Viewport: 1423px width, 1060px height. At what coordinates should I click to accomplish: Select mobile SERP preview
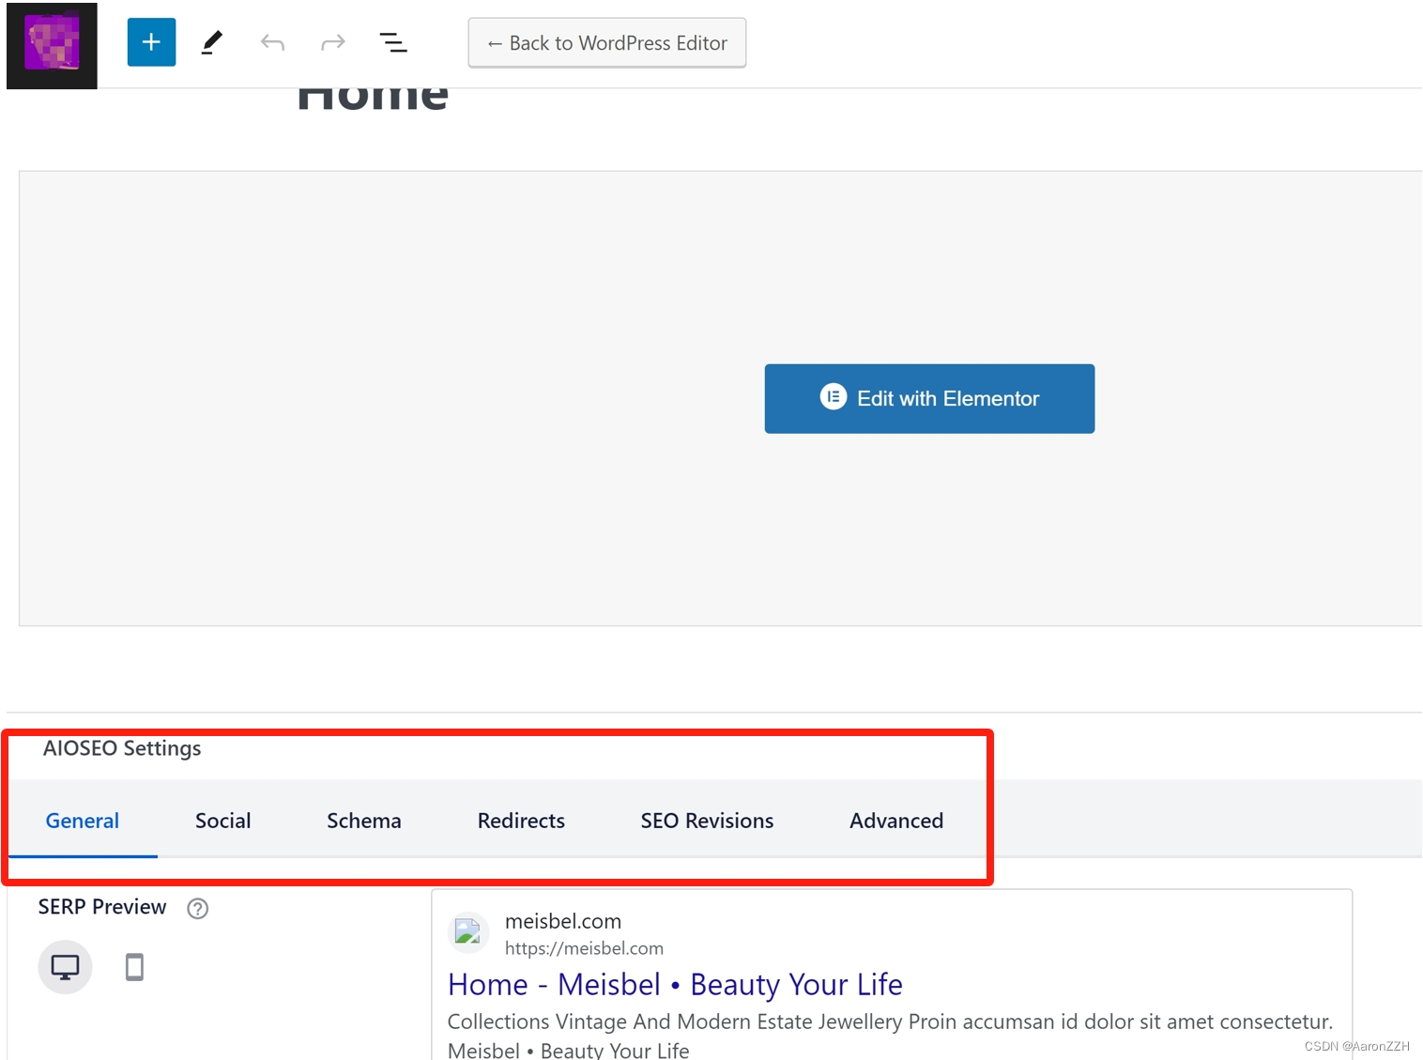coord(134,967)
